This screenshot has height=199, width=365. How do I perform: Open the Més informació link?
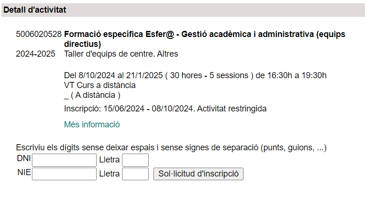click(x=91, y=125)
